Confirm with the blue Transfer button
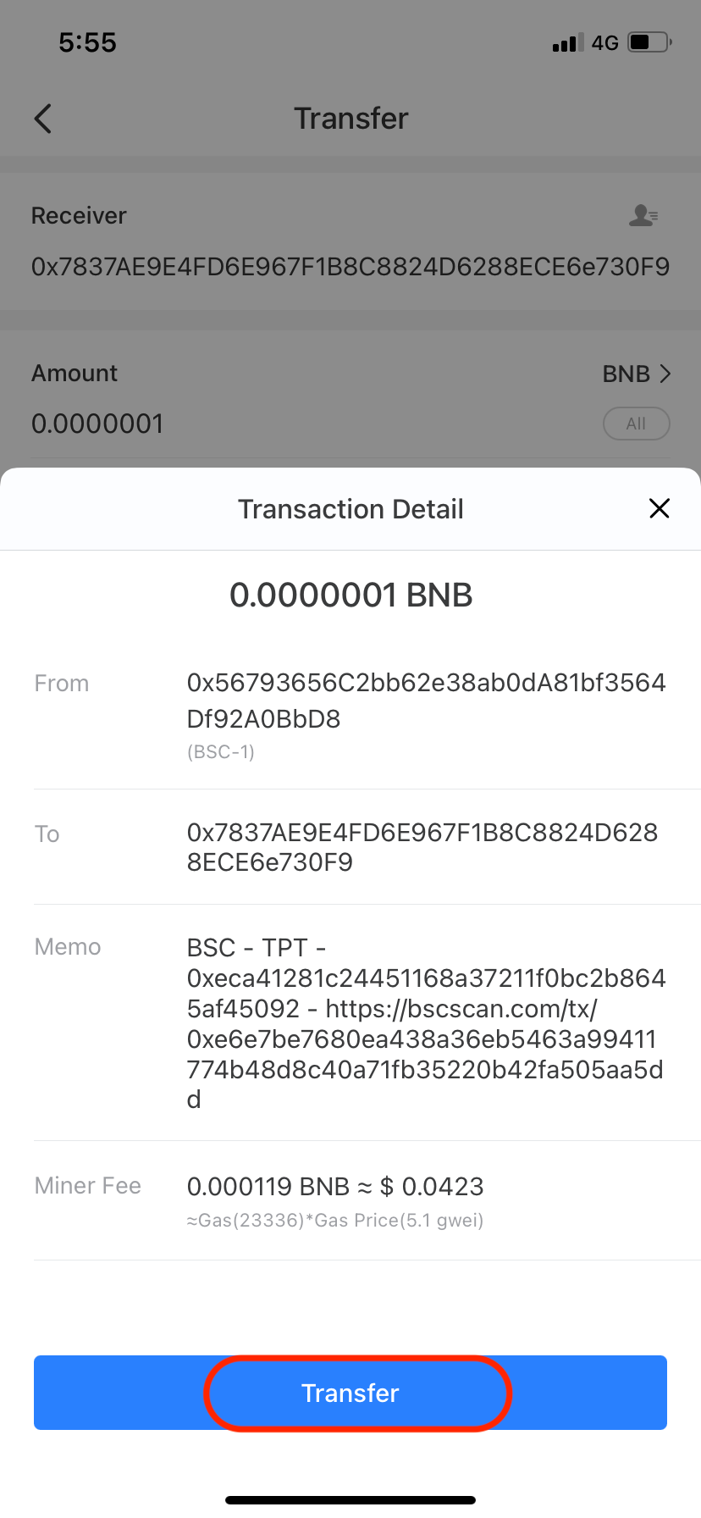The image size is (701, 1518). (x=350, y=1393)
